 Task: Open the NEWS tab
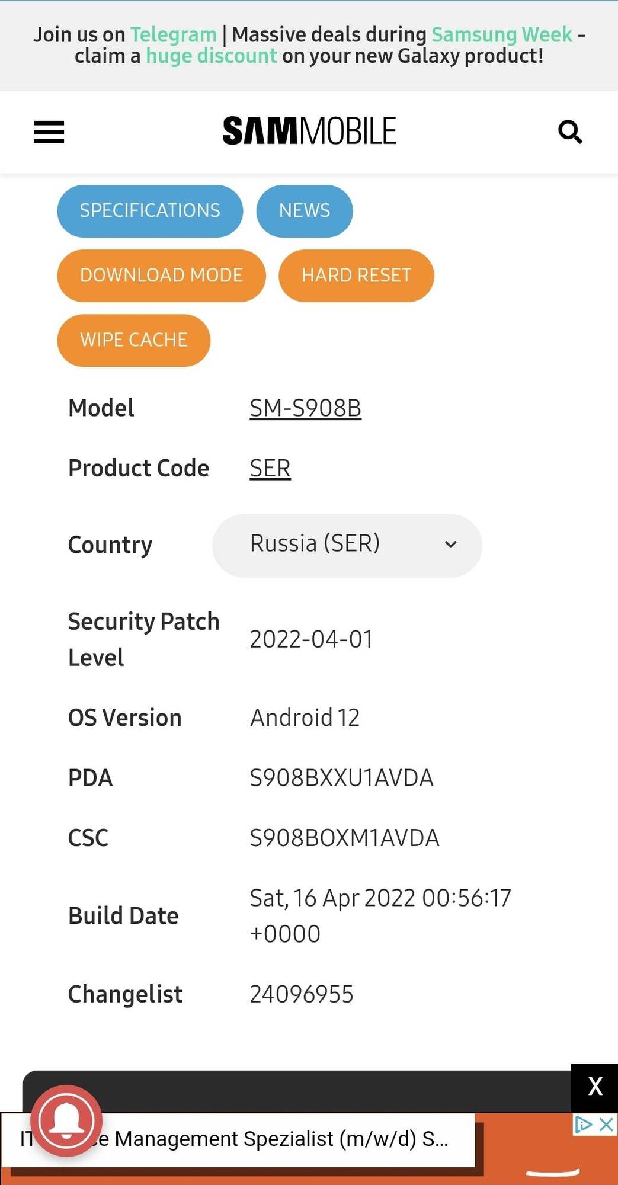coord(305,211)
